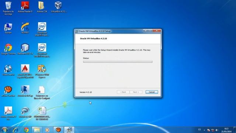Image resolution: width=236 pixels, height=133 pixels.
Task: Switch to the VirtualBox installer taskbar button
Action: tap(69, 130)
